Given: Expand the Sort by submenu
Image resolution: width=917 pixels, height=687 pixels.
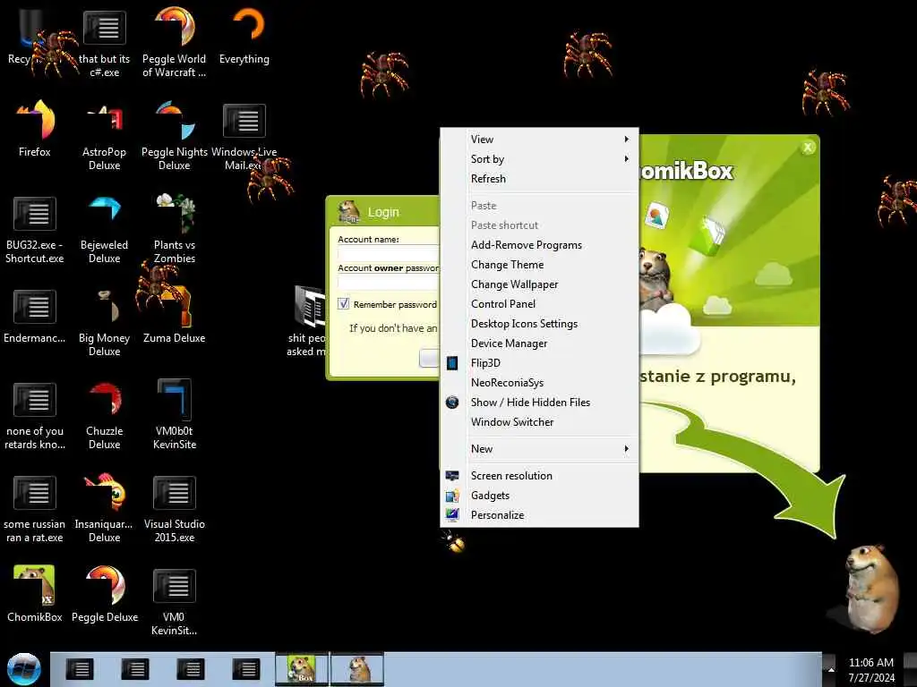Looking at the screenshot, I should [x=539, y=159].
